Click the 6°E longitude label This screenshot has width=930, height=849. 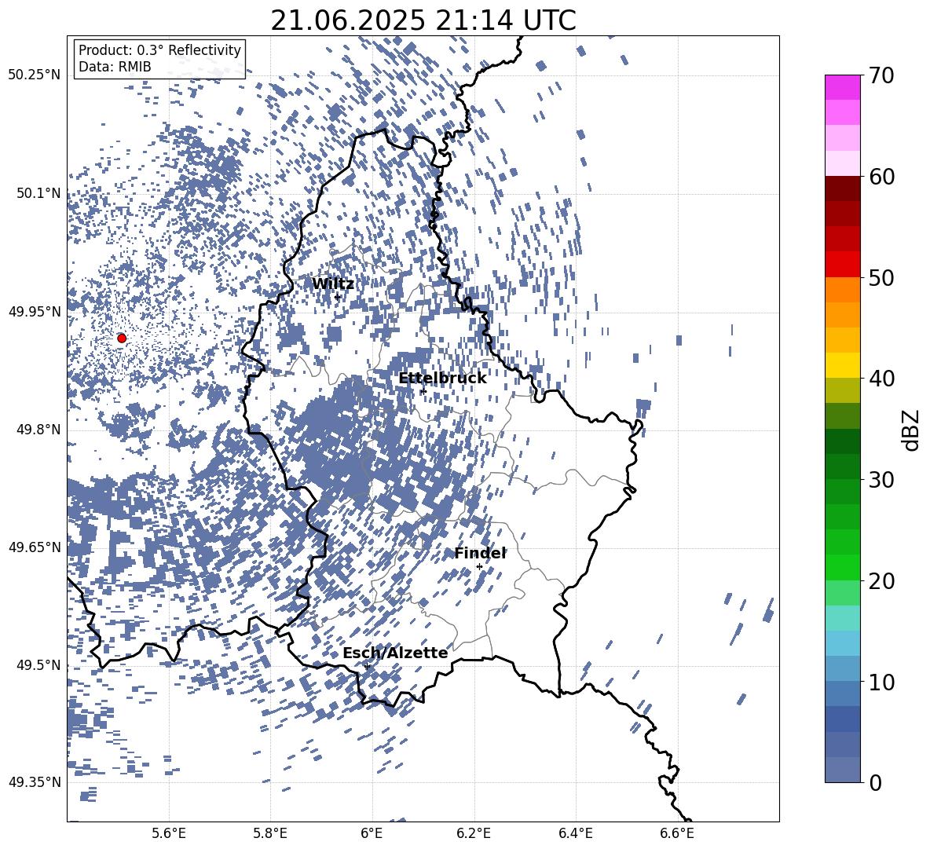pos(372,833)
